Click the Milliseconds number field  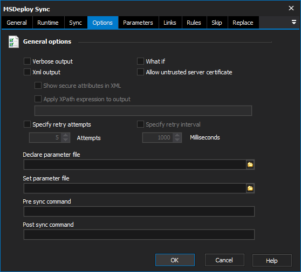[x=158, y=138]
